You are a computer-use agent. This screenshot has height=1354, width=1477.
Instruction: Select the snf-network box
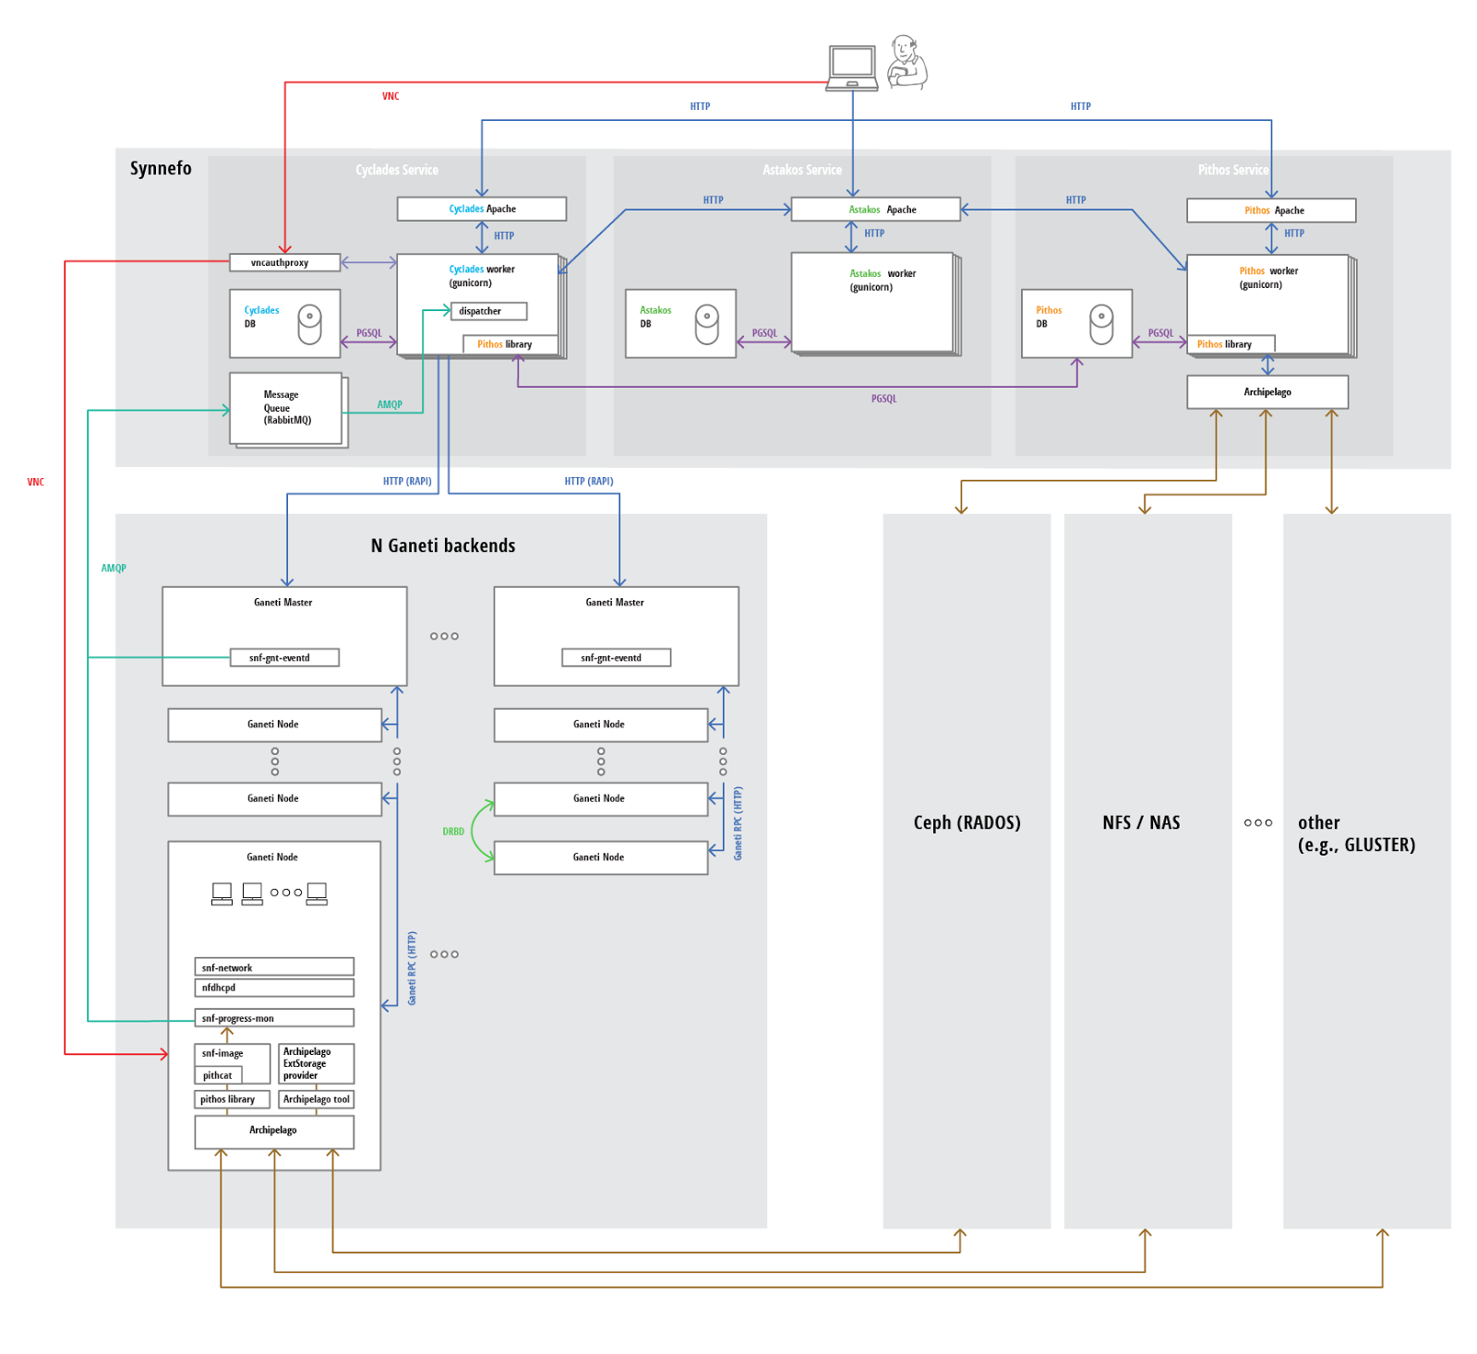coord(274,967)
